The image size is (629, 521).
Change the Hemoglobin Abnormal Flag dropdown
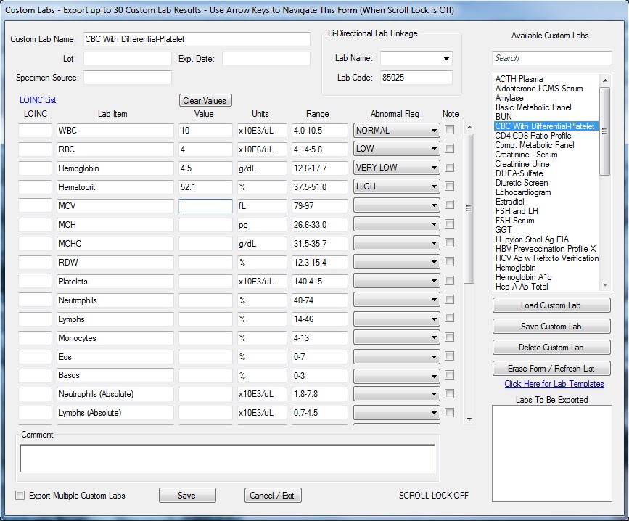click(x=396, y=168)
